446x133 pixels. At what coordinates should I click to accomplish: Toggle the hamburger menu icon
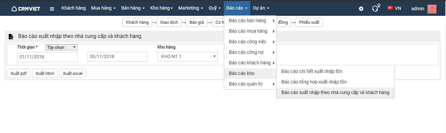(x=52, y=9)
